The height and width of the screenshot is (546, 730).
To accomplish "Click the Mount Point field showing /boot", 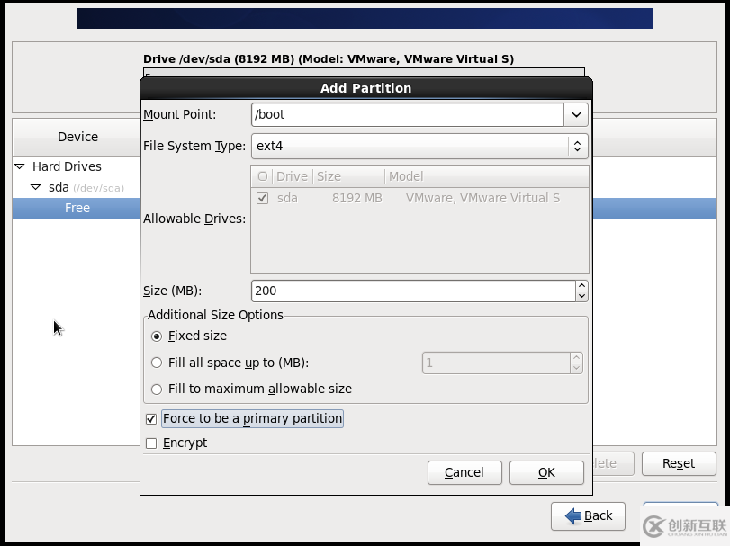I will coord(408,115).
